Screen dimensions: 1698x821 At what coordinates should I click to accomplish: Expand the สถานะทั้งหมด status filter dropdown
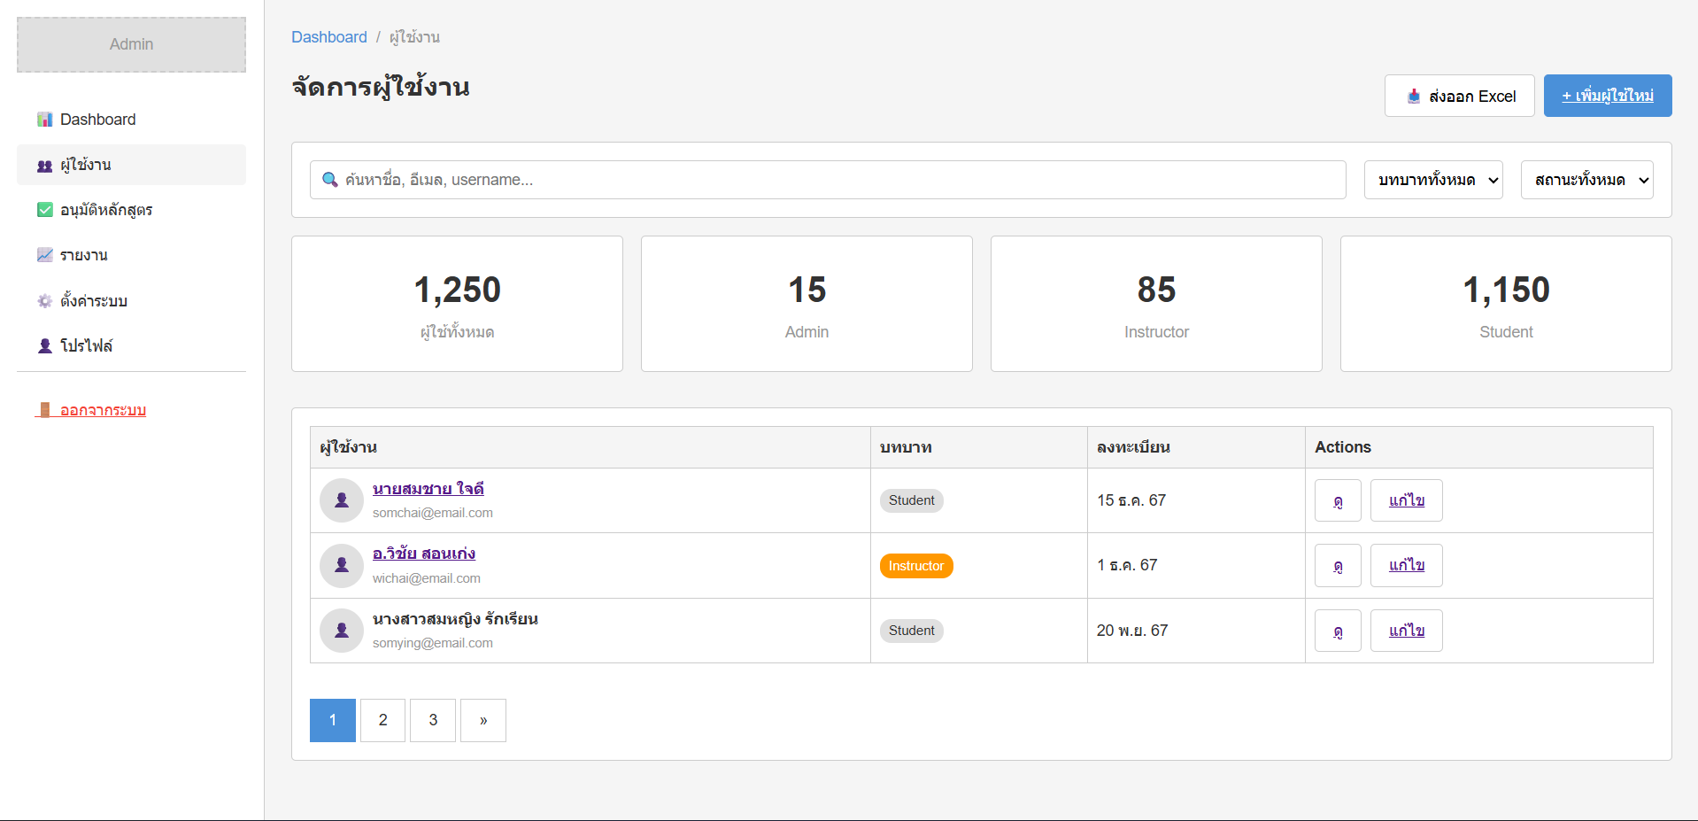[x=1586, y=180]
